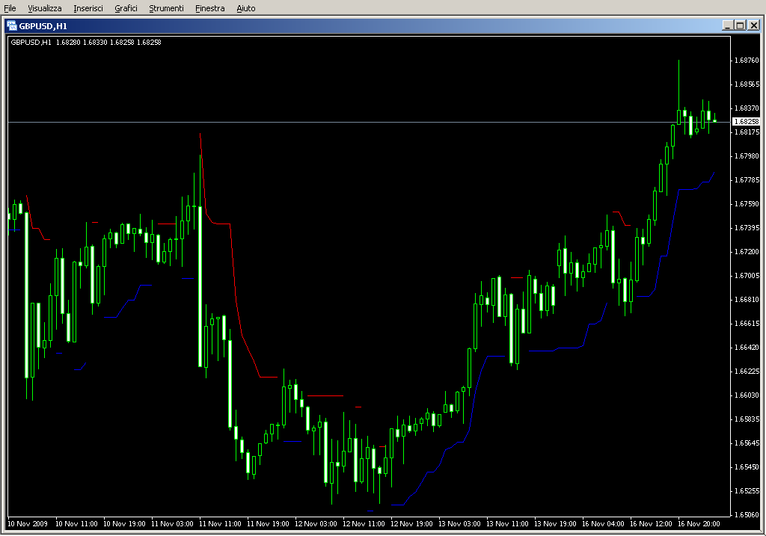Click the 12 Nov 19:00 time label
Image resolution: width=766 pixels, height=536 pixels.
click(x=411, y=524)
